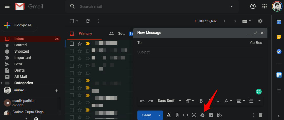Viewport: 284px width, 120px height.
Task: Open the Grammarly badge in message
Action: coord(259,92)
